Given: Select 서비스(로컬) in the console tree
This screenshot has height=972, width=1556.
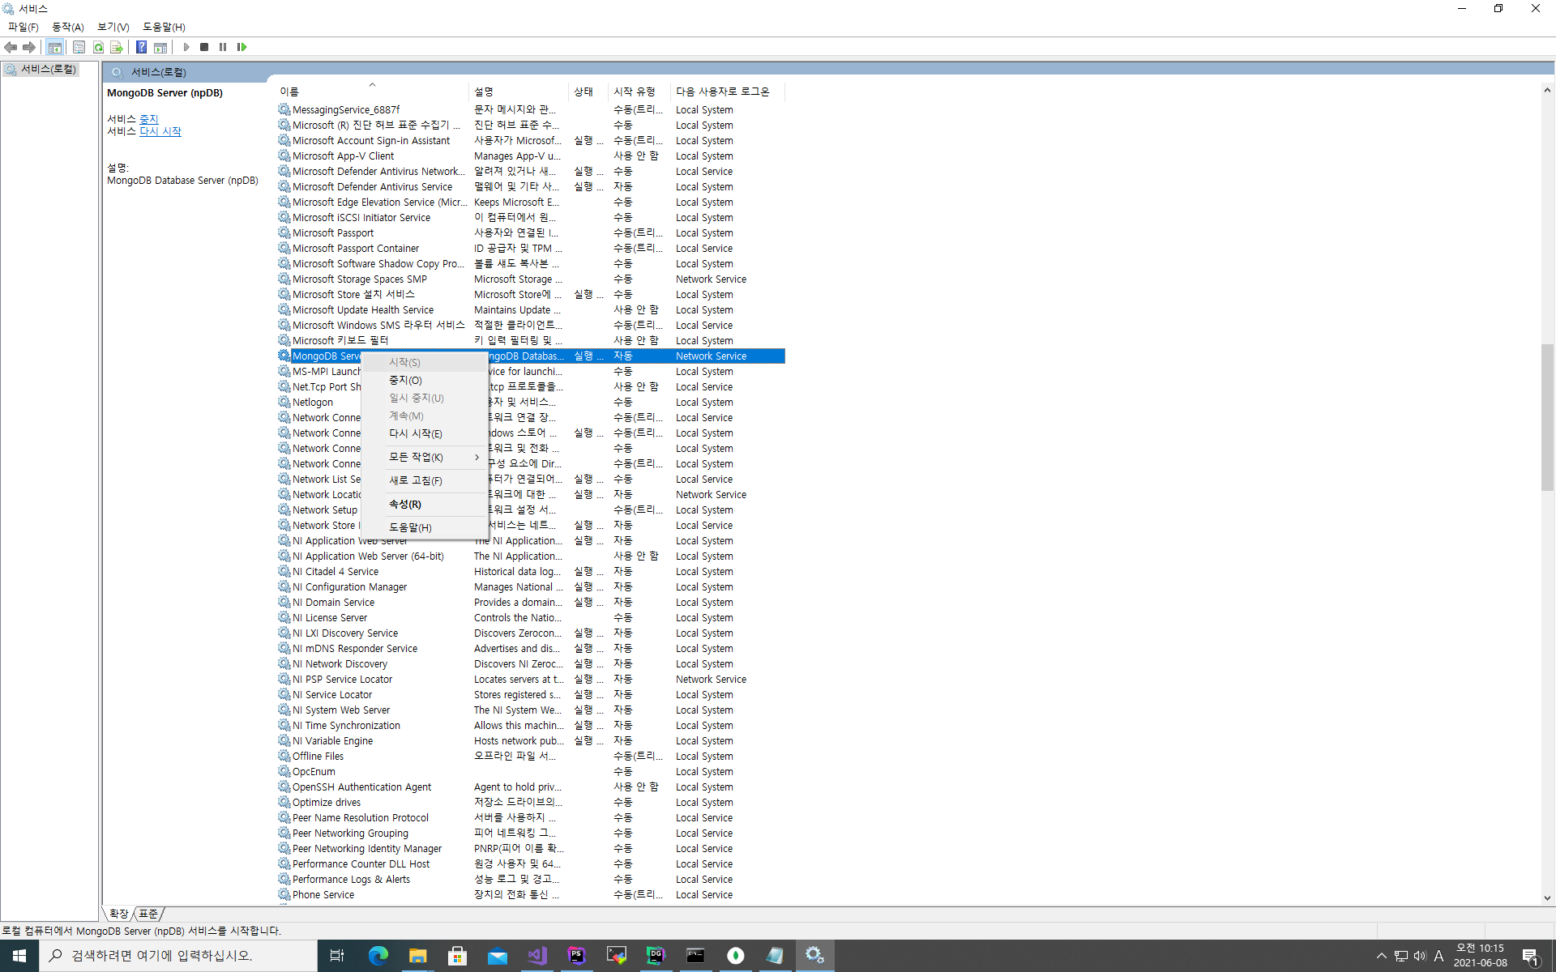Looking at the screenshot, I should [x=48, y=70].
